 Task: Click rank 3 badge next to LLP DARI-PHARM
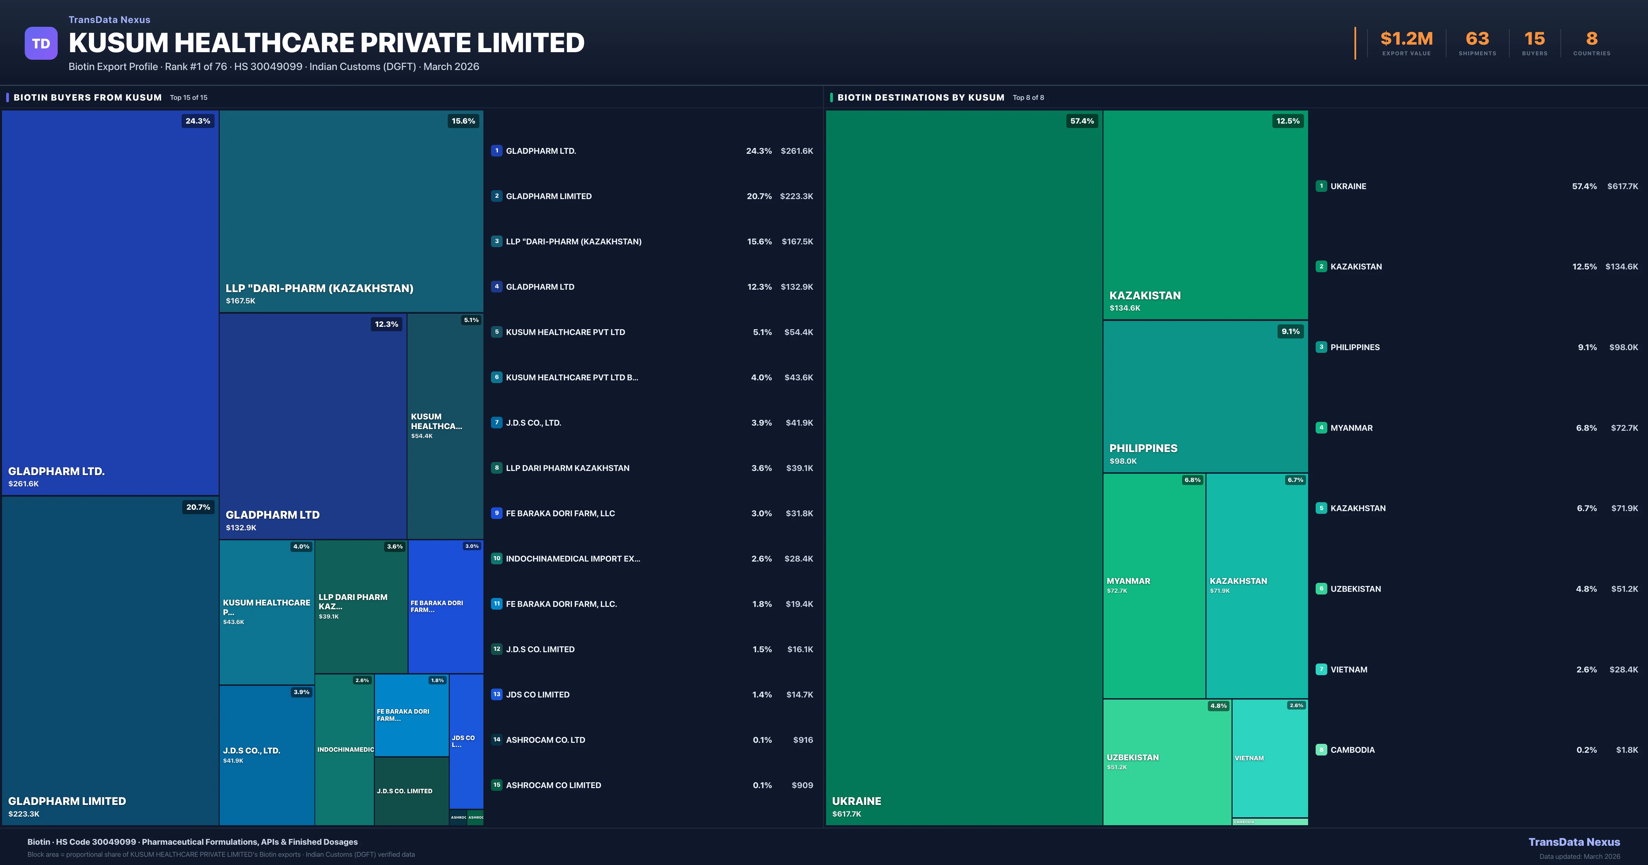click(496, 241)
